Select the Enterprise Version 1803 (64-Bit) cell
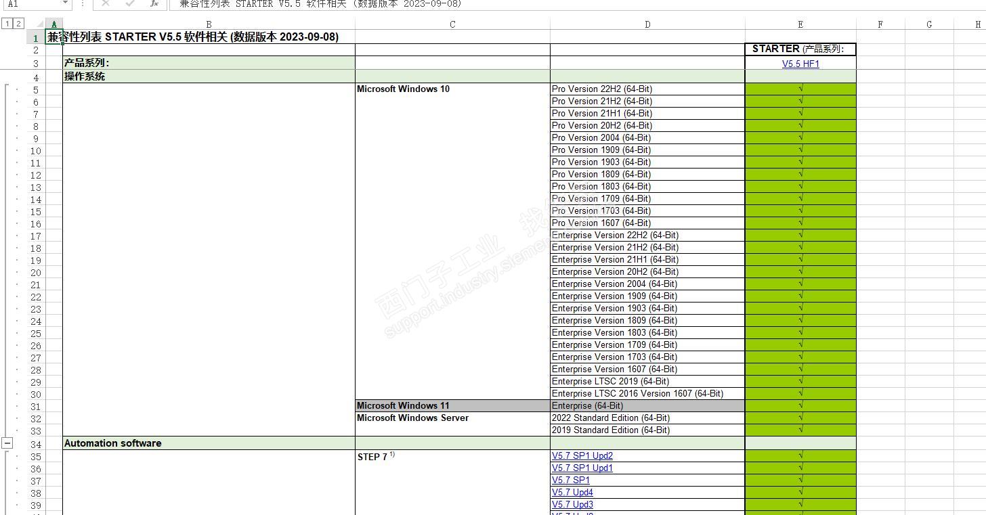The width and height of the screenshot is (986, 515). 647,332
